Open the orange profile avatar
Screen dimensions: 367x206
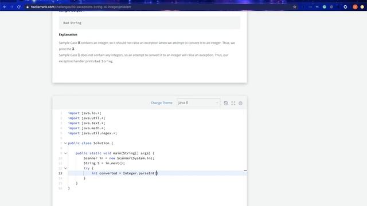coord(355,7)
